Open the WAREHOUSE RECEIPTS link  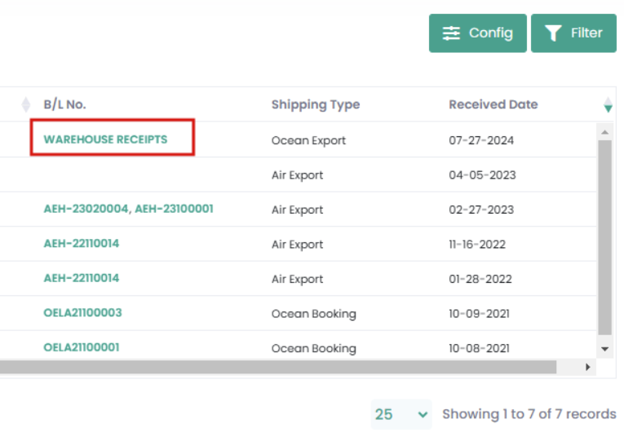(x=105, y=139)
